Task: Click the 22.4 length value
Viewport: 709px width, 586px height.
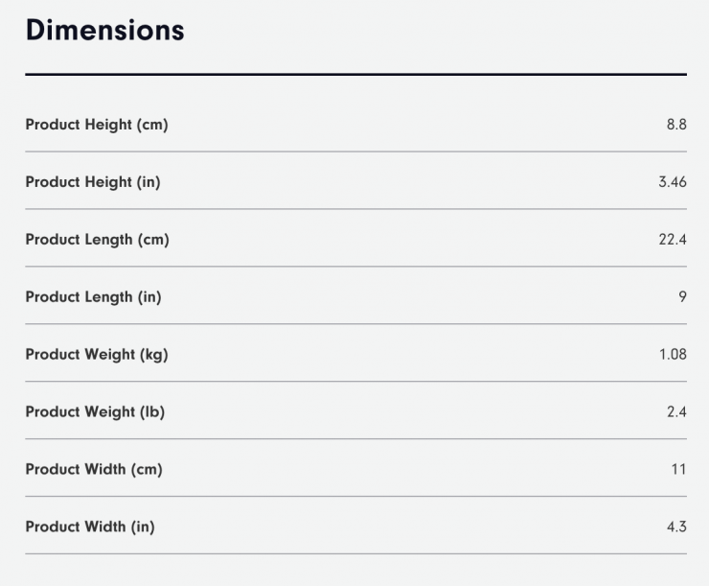Action: (673, 240)
